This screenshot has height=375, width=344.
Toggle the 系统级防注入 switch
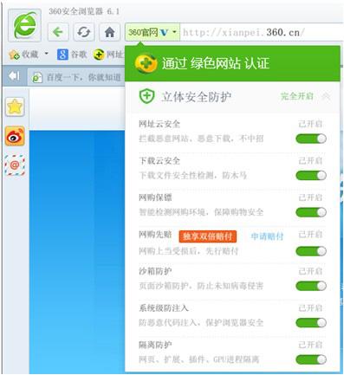click(311, 323)
